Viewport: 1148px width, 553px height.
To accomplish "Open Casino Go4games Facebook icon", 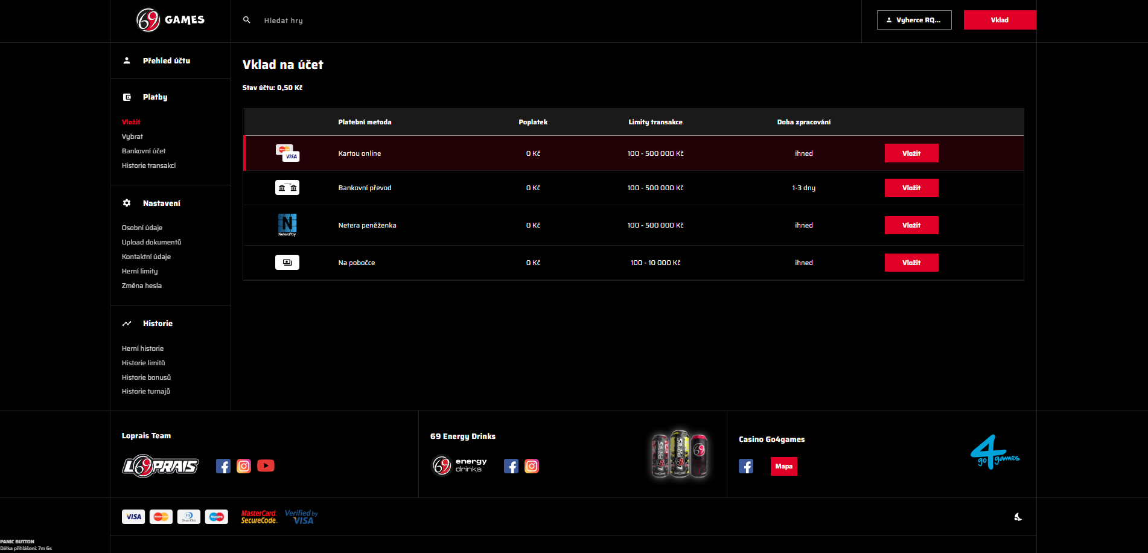I will coord(746,466).
